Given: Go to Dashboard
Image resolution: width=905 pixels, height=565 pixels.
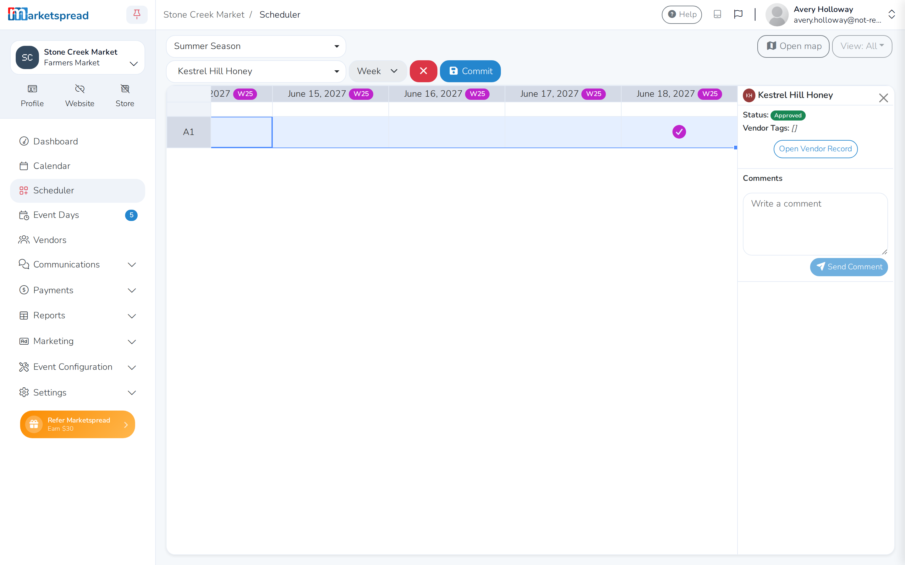Looking at the screenshot, I should (x=77, y=141).
